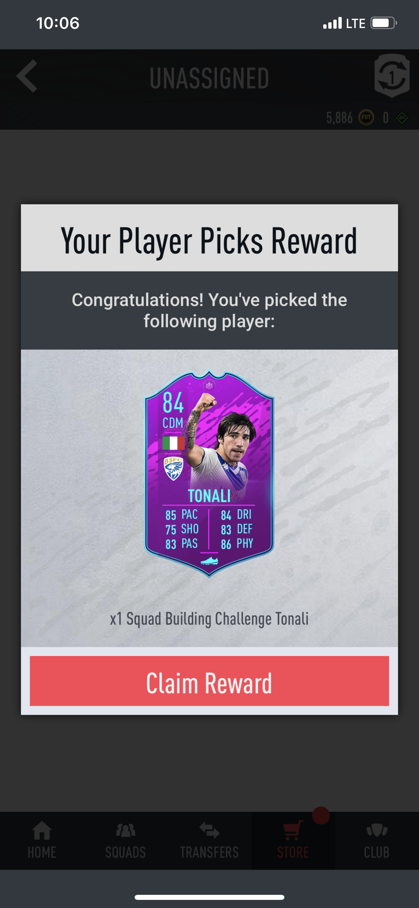
Task: Open the swap counter shield icon
Action: point(392,76)
